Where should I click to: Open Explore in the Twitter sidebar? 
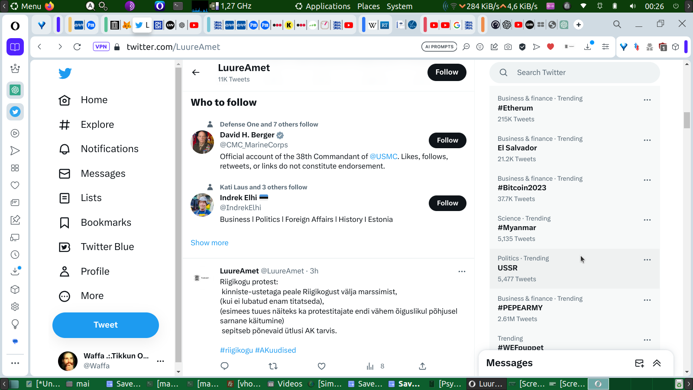[86, 125]
